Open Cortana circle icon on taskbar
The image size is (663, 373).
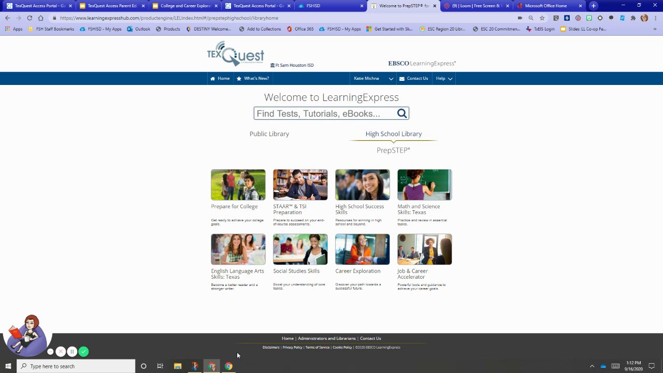click(x=143, y=366)
